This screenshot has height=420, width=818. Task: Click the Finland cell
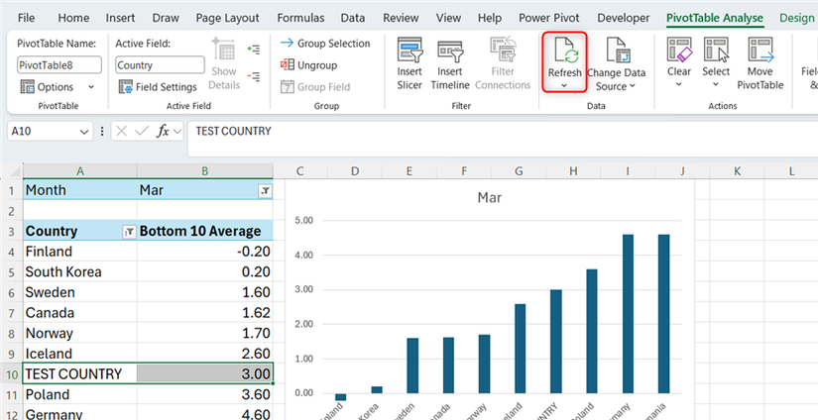[x=80, y=252]
